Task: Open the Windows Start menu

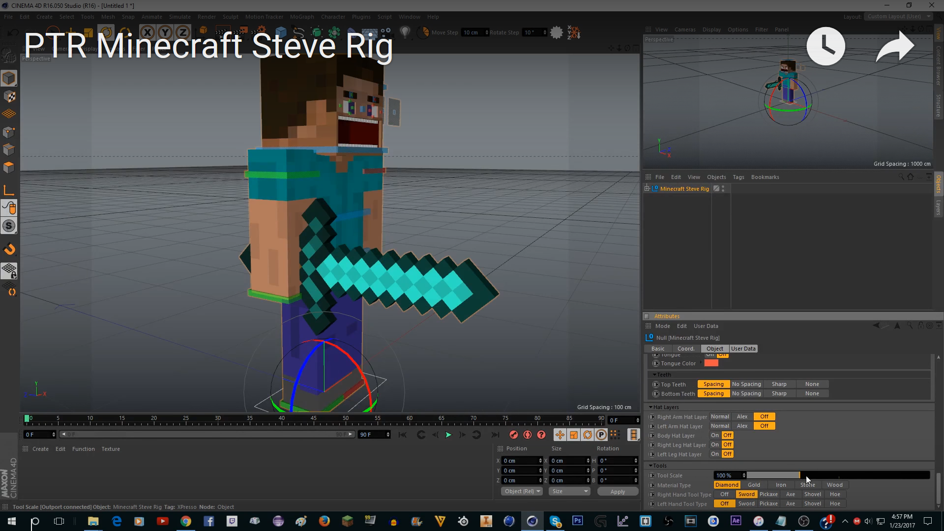Action: 11,521
